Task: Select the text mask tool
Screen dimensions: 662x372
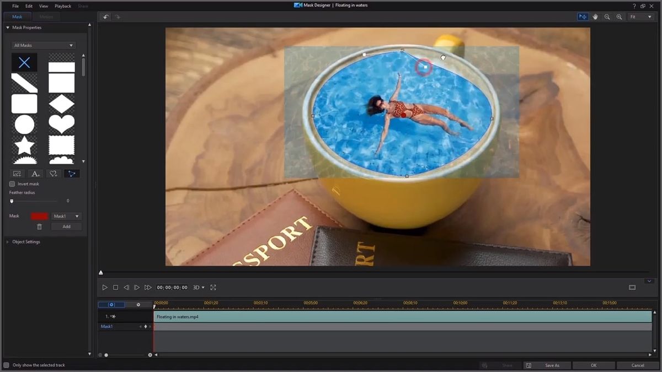Action: (35, 174)
